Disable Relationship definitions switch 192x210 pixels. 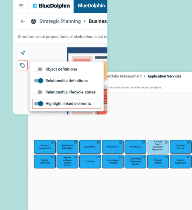[x=38, y=81]
